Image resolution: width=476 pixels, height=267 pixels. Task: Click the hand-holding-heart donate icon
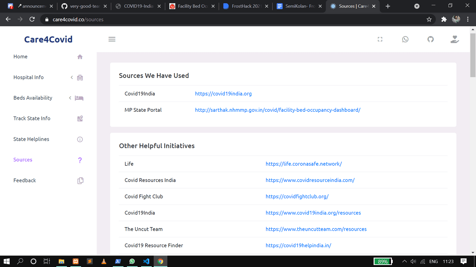[455, 39]
